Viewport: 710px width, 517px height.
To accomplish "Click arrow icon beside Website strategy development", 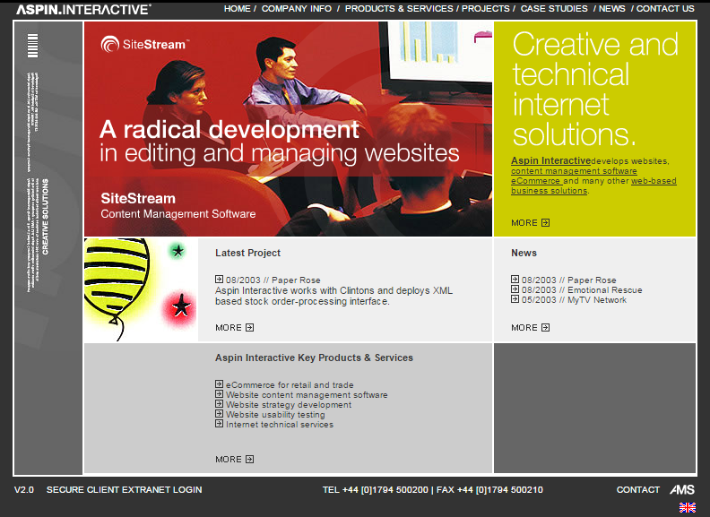I will tap(219, 404).
